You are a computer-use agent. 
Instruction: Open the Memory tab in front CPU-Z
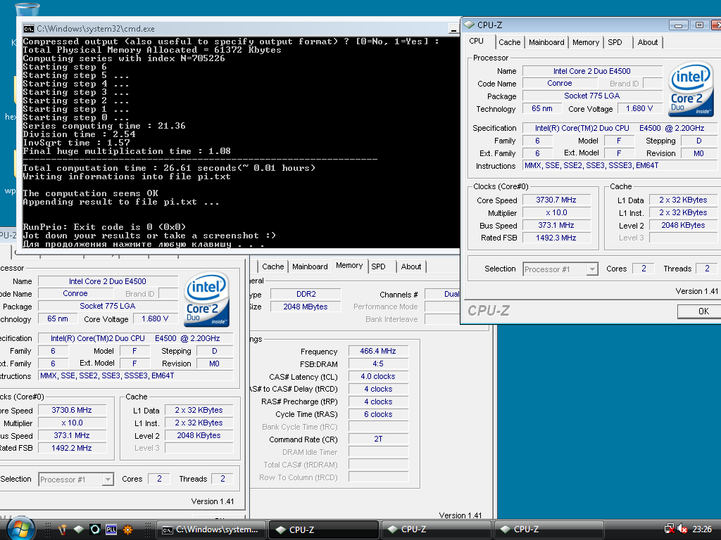[586, 42]
